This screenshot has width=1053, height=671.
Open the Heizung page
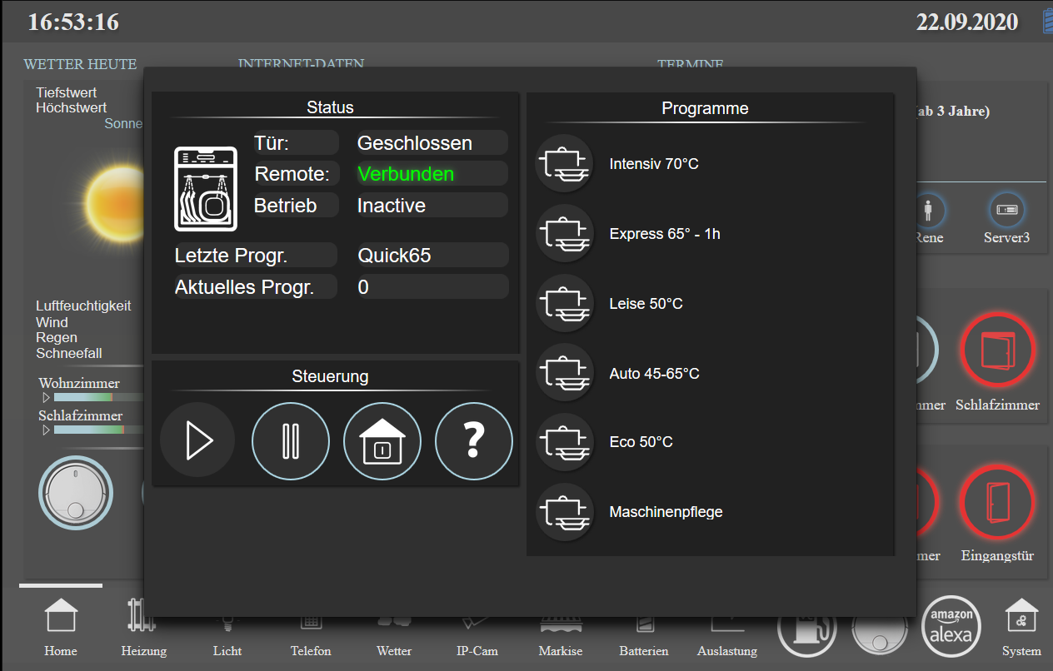point(143,617)
